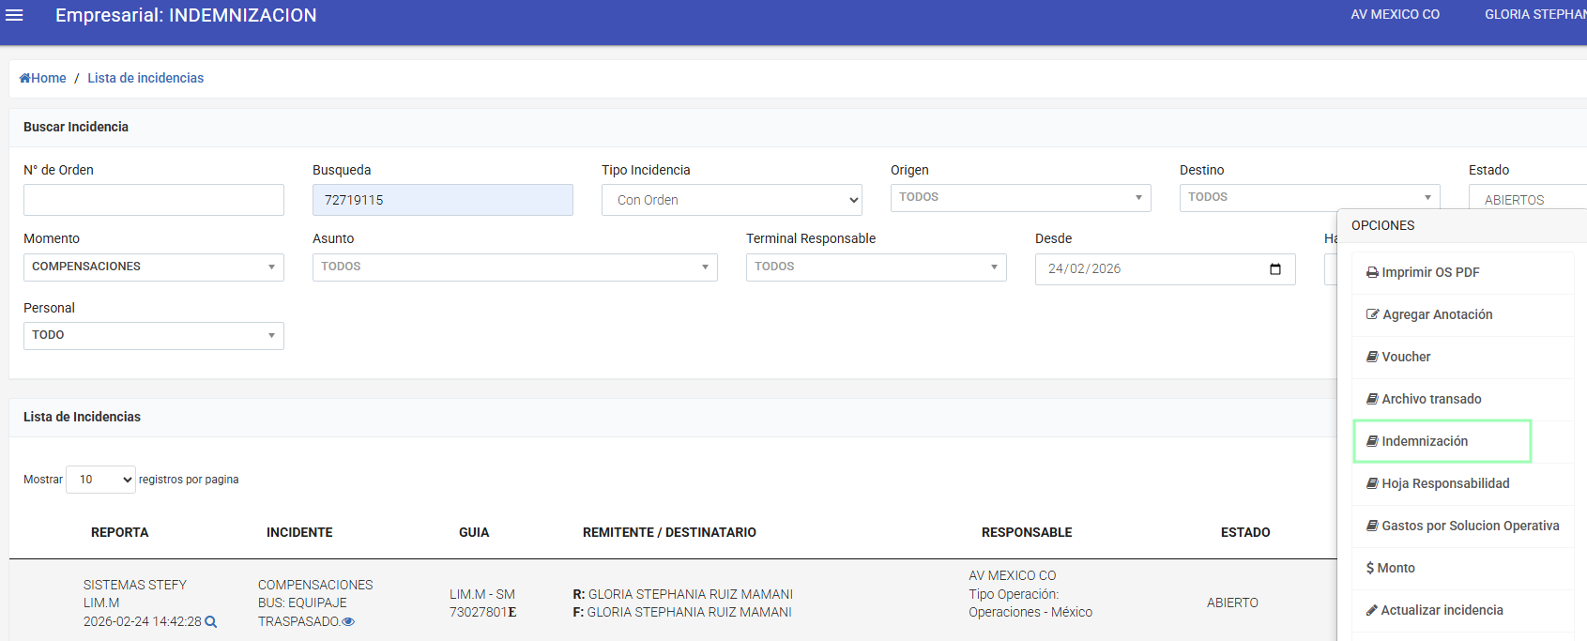The width and height of the screenshot is (1587, 641).
Task: Open the Momento COMPENSACIONES dropdown
Action: click(x=153, y=267)
